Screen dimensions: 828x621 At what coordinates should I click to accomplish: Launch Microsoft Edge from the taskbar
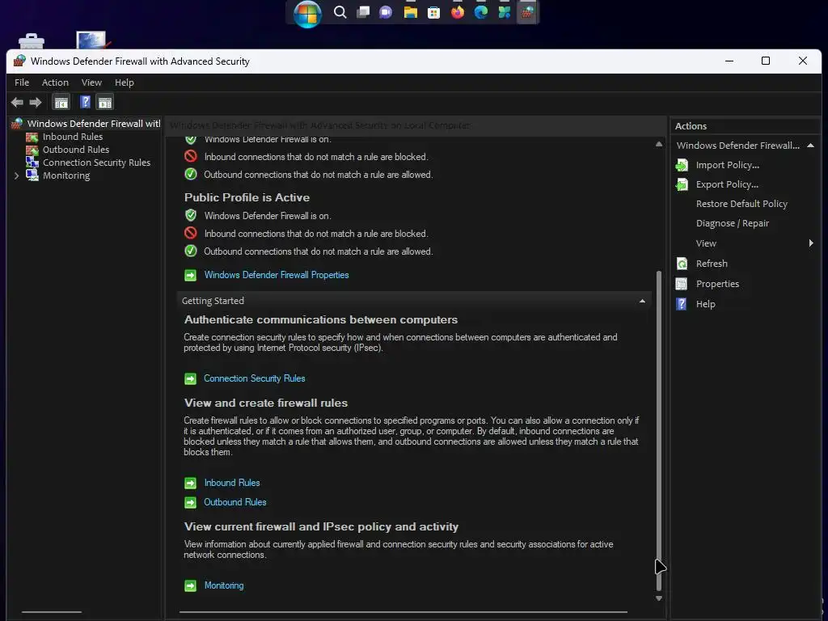pyautogui.click(x=480, y=12)
